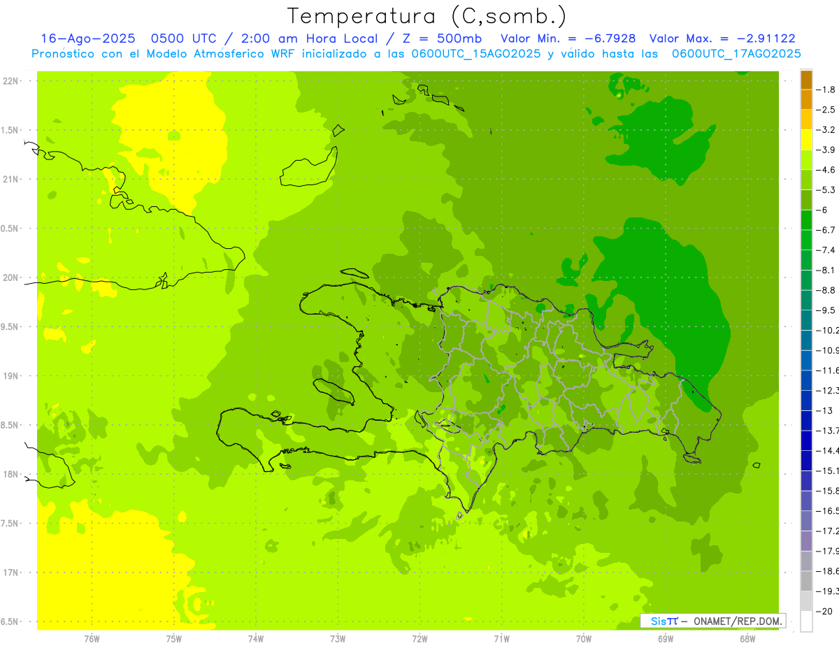Click the '20N' latitude label
The width and height of the screenshot is (839, 648).
11,278
